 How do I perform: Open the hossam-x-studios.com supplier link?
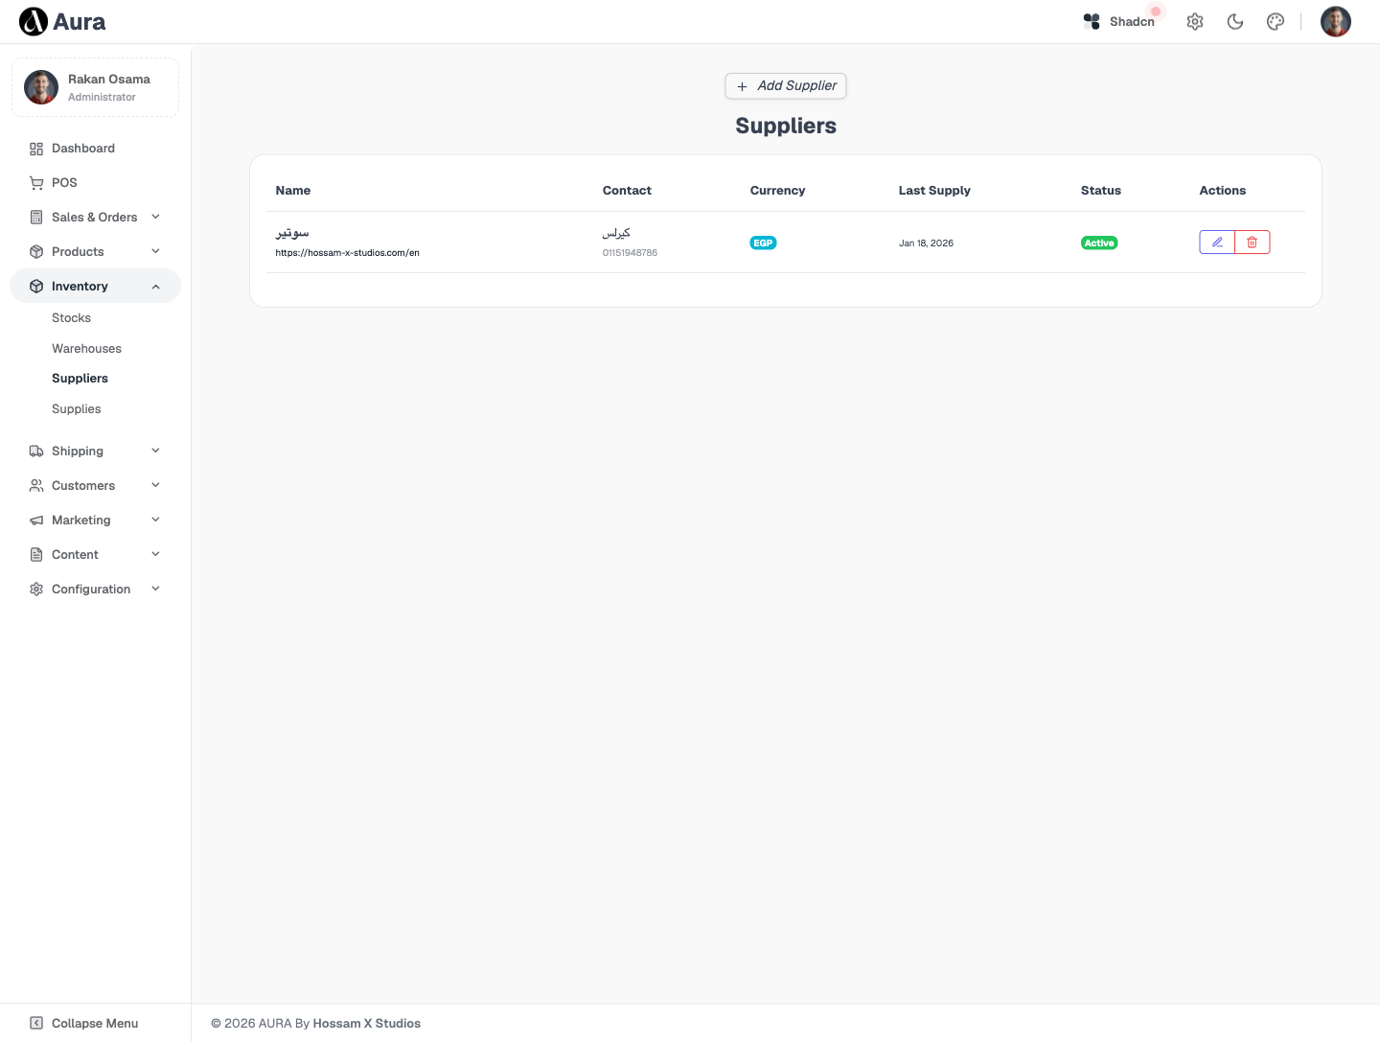347,253
